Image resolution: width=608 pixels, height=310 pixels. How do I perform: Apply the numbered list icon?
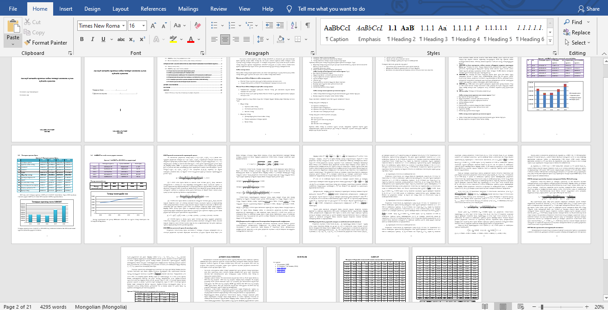(x=231, y=26)
